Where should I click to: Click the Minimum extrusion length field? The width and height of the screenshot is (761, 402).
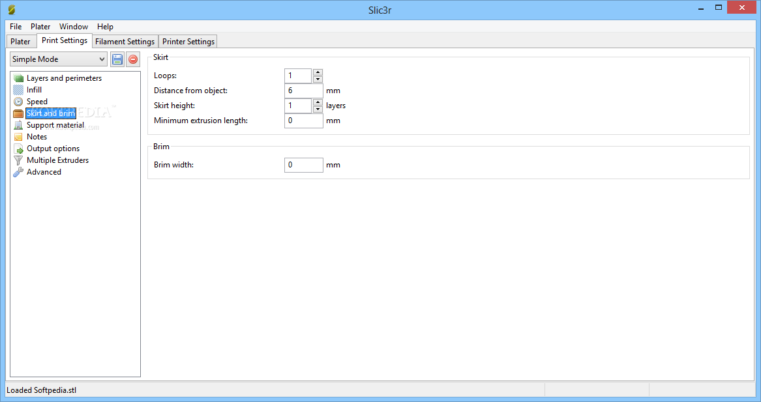click(x=304, y=121)
